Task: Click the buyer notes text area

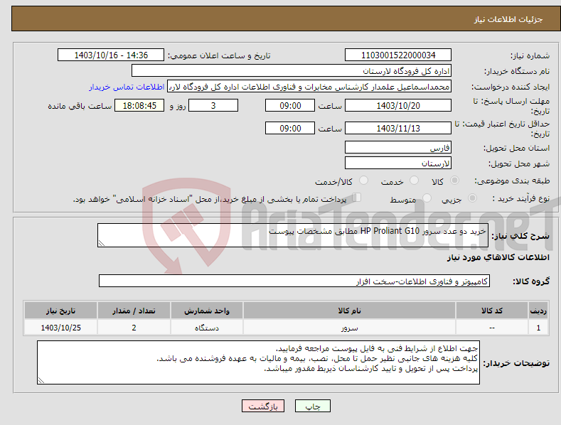Action: click(x=258, y=362)
